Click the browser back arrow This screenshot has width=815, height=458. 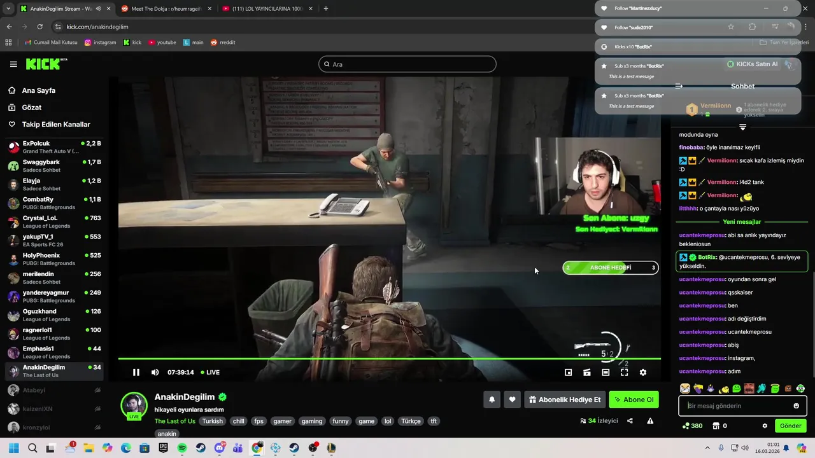[10, 27]
